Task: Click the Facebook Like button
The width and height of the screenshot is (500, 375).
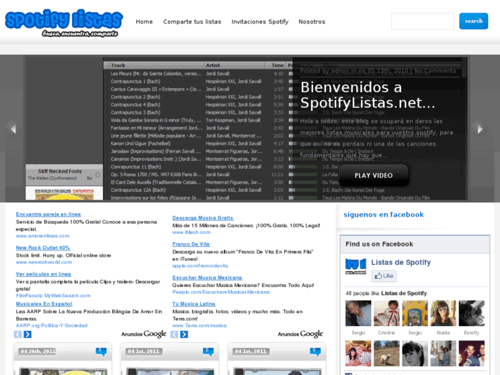Action: tap(384, 276)
